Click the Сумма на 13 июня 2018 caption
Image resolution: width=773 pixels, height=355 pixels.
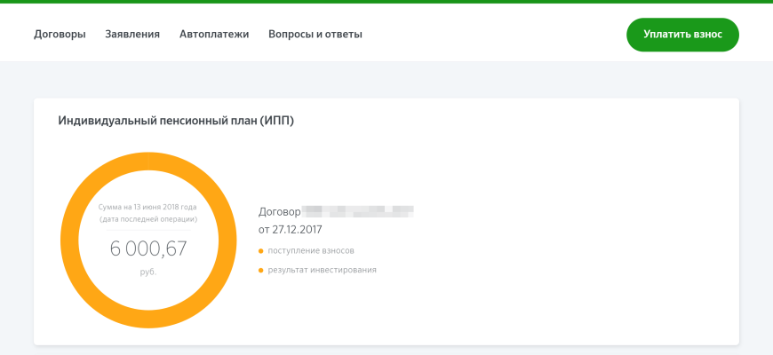[x=148, y=206]
